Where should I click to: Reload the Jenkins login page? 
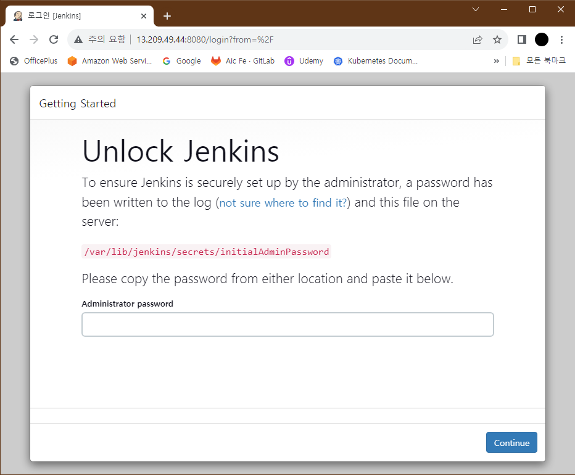coord(54,39)
